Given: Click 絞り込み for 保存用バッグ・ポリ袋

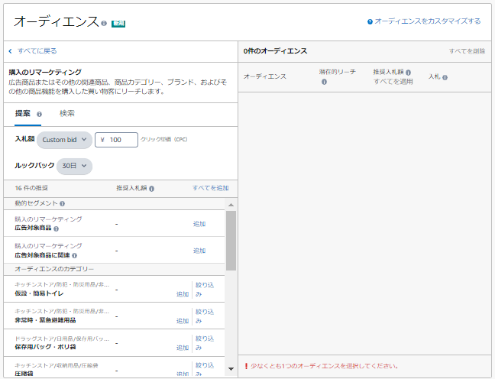Looking at the screenshot, I should pyautogui.click(x=205, y=343).
